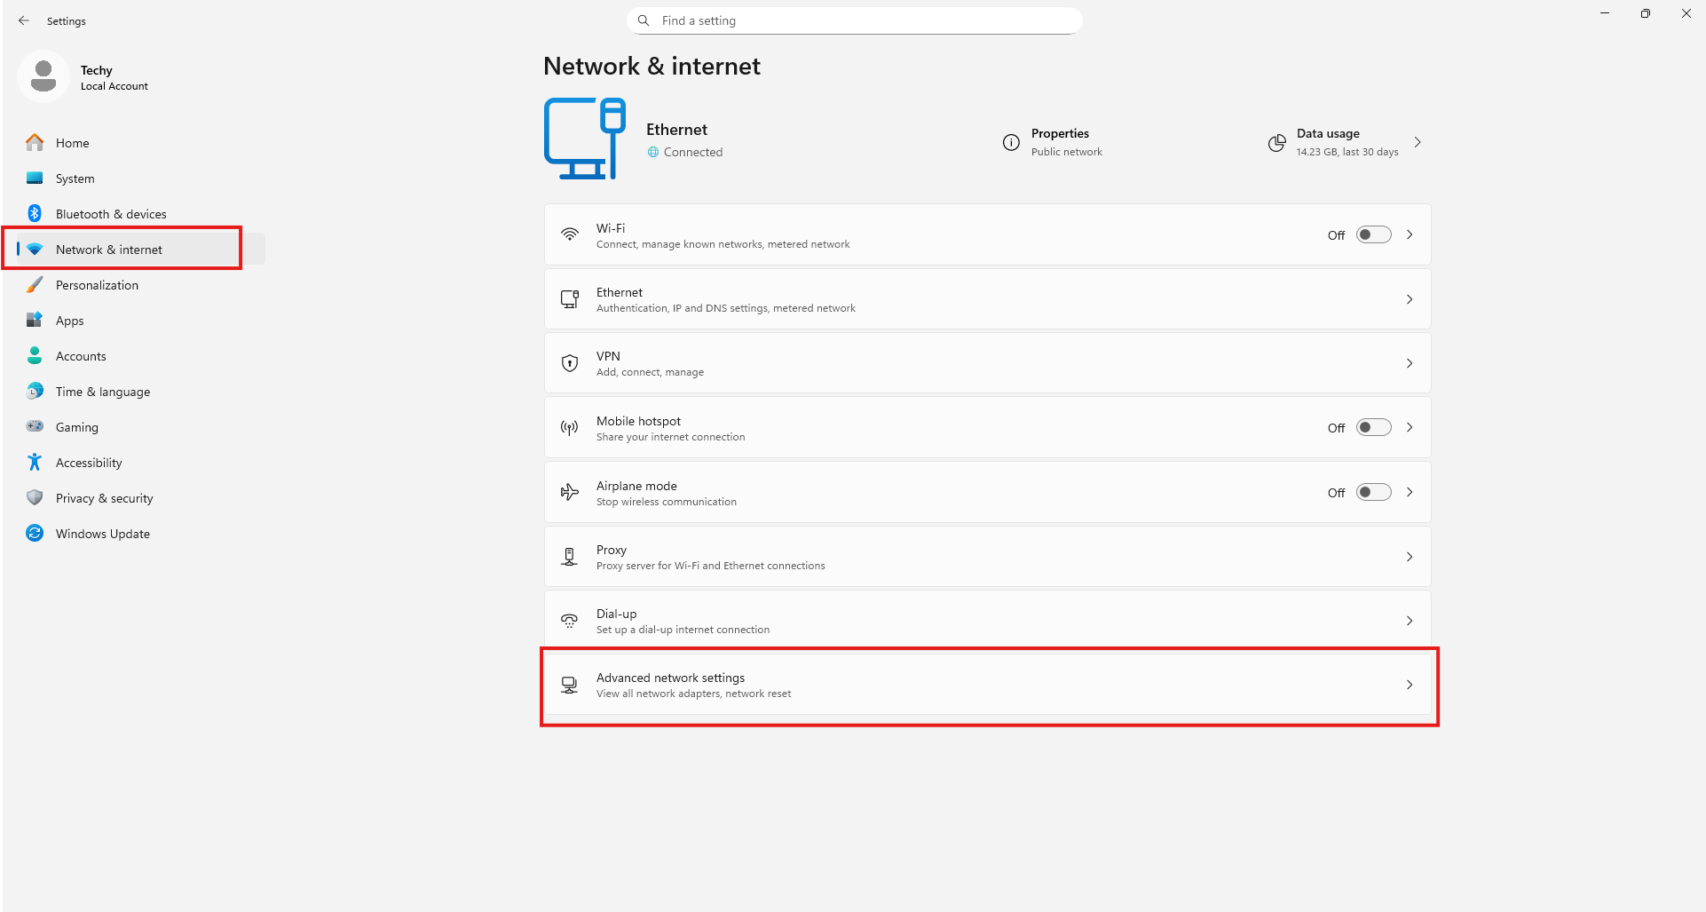
Task: Toggle Airplane mode on
Action: pyautogui.click(x=1373, y=492)
